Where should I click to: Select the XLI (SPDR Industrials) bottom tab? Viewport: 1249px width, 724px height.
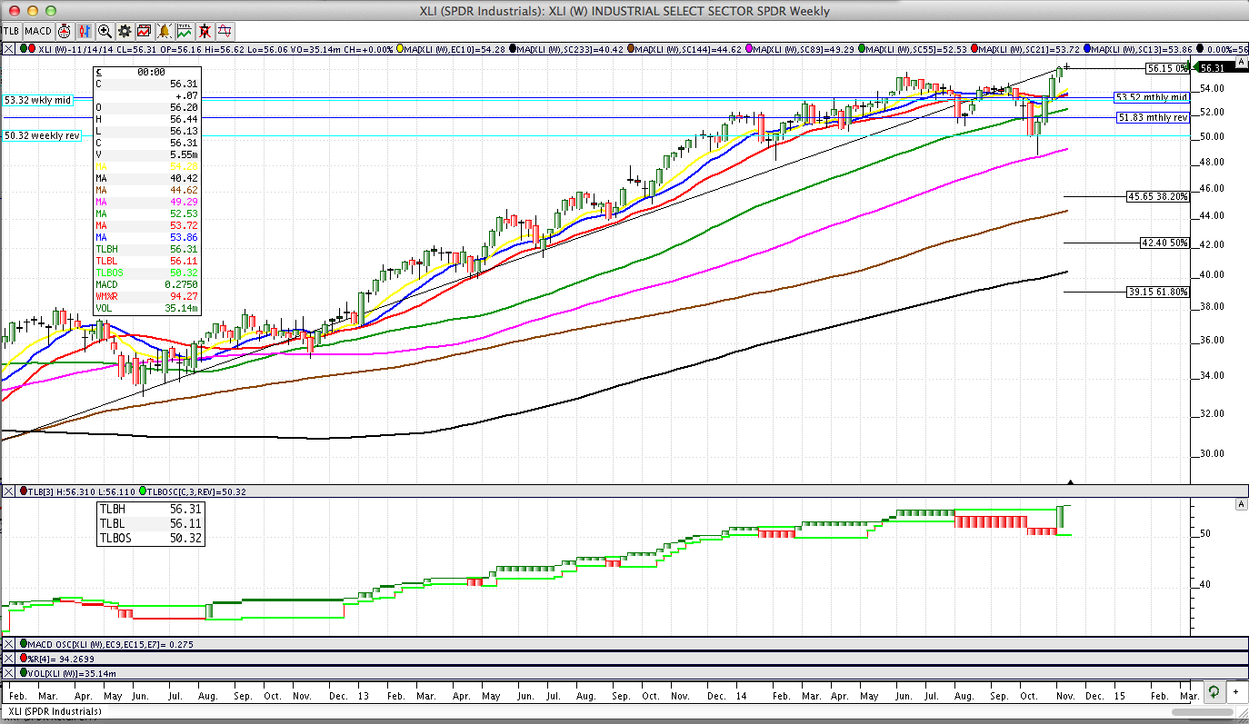point(53,710)
